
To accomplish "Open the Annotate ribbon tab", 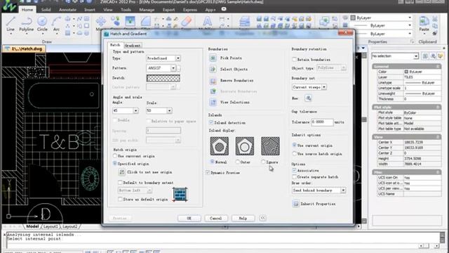I will click(x=67, y=10).
